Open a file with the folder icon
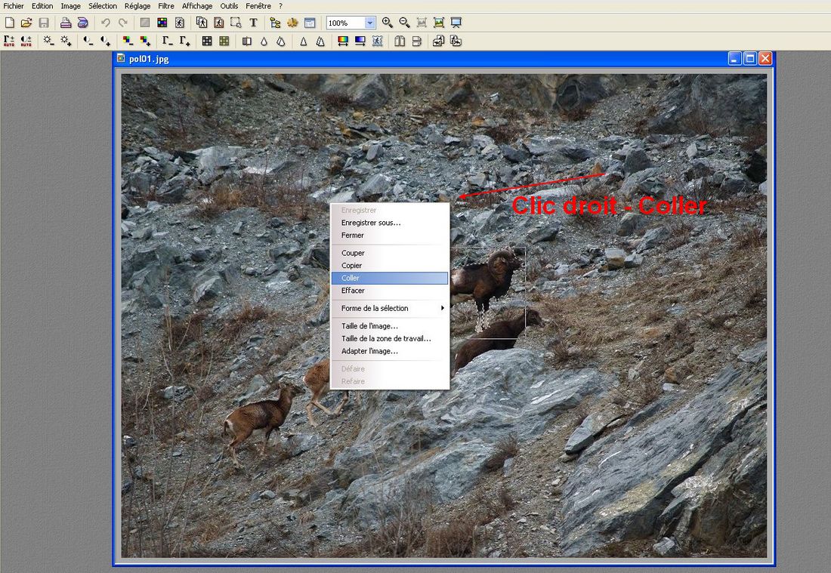Viewport: 831px width, 573px height. pyautogui.click(x=26, y=23)
